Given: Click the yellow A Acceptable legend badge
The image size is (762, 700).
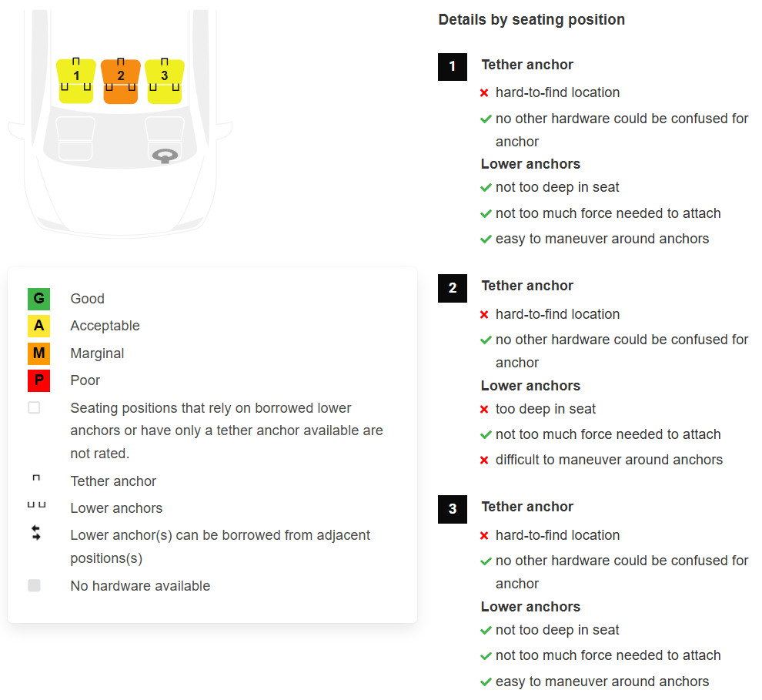Looking at the screenshot, I should point(38,326).
